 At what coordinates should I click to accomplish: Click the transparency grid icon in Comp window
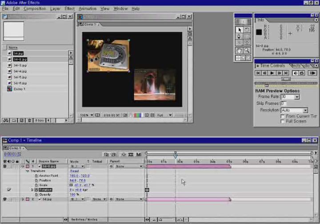(x=152, y=115)
